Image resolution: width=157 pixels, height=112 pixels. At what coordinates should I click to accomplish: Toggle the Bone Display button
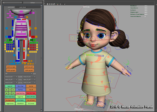click(x=20, y=100)
